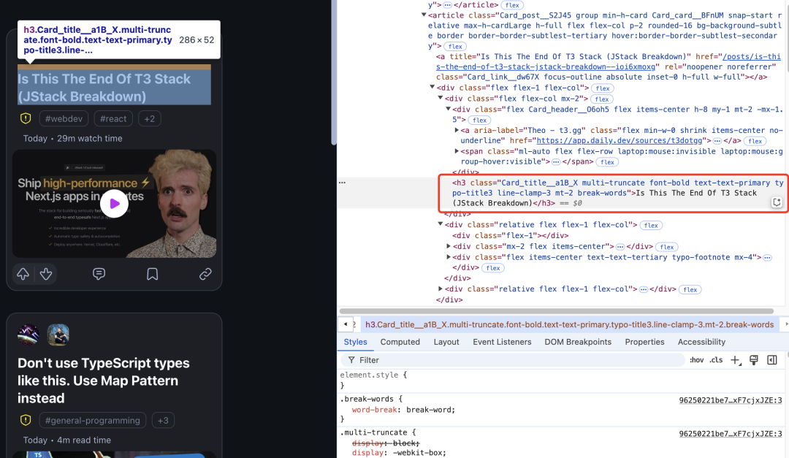This screenshot has width=789, height=458.
Task: Click the rendering emulation paintbrush icon
Action: pos(753,360)
